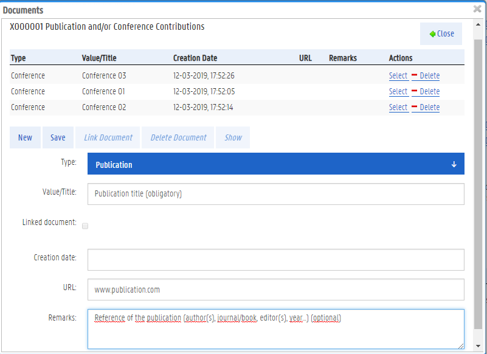Focus the Value/Title input field

coord(275,194)
